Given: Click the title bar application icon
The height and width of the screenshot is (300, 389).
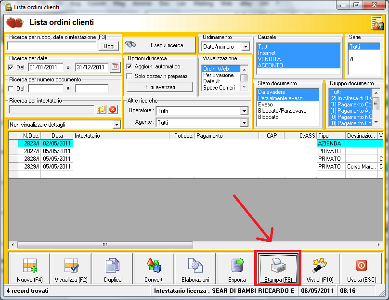Looking at the screenshot, I should point(8,7).
